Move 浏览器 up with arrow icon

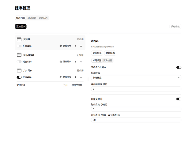pos(76,46)
